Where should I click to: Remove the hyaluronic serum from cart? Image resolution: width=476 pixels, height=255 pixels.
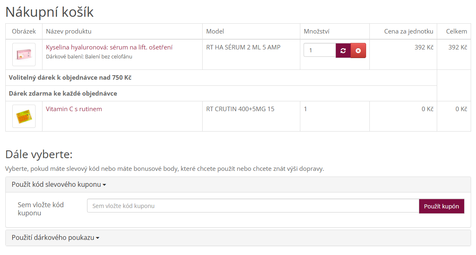[358, 51]
